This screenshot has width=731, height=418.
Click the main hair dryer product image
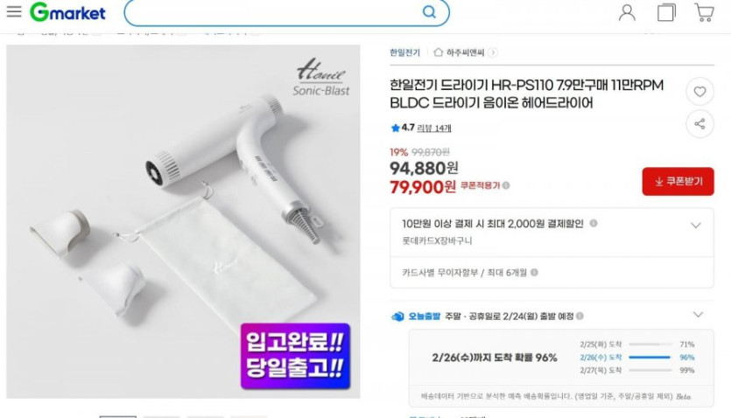tap(183, 221)
